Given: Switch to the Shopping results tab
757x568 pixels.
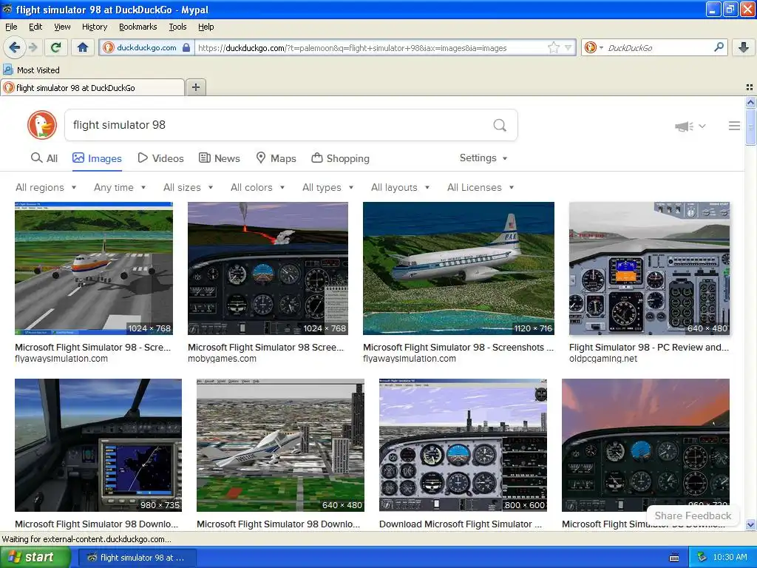Looking at the screenshot, I should tap(340, 158).
